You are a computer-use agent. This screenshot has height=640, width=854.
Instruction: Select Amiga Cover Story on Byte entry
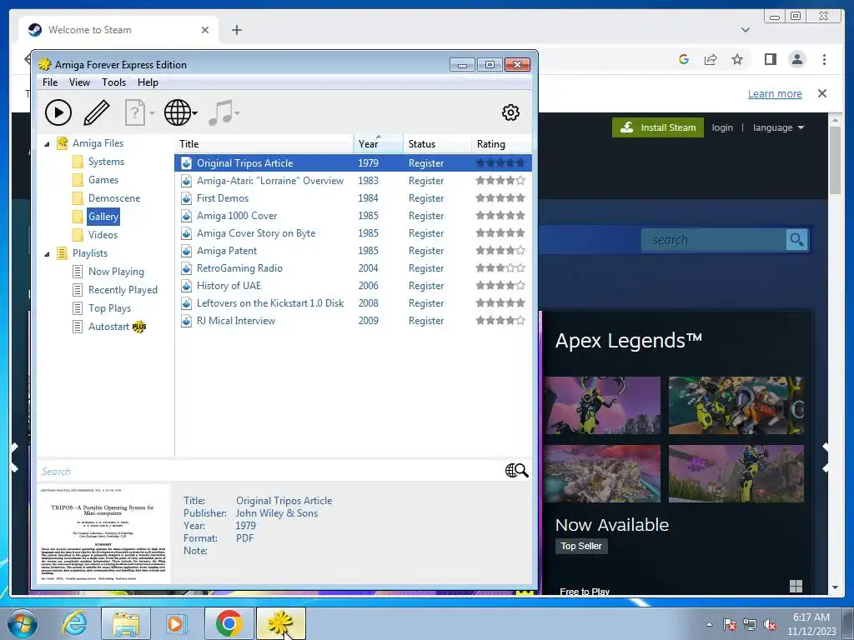353,233
